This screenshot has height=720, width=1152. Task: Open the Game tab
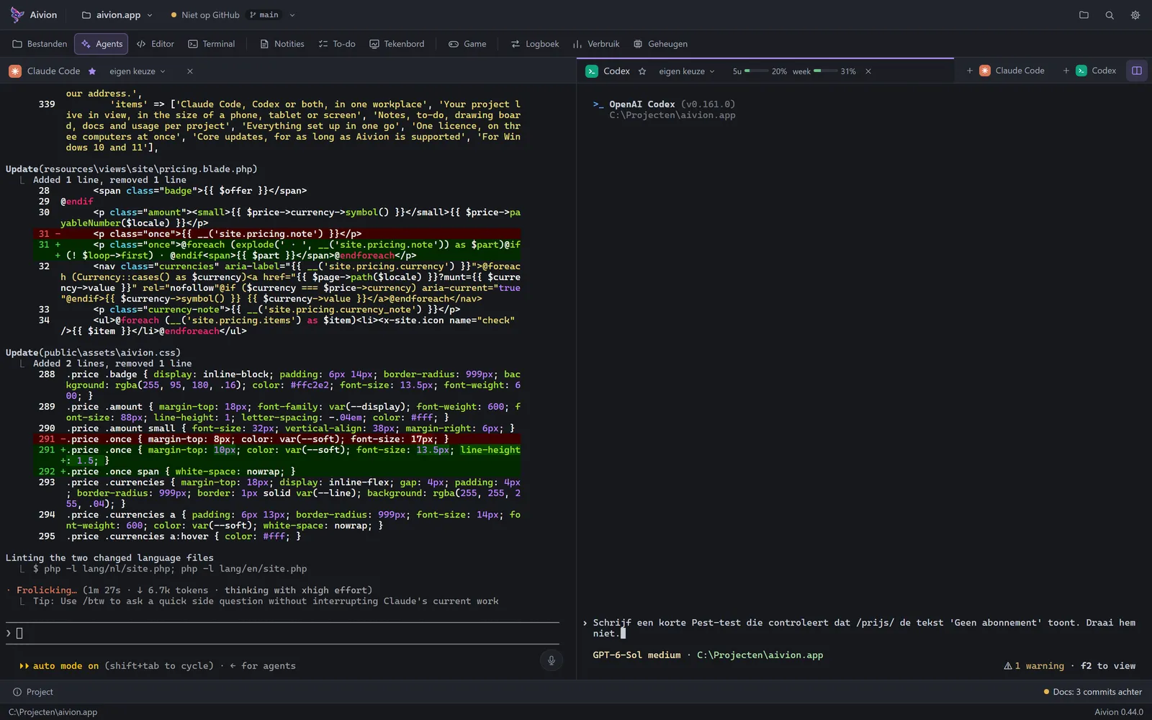[x=468, y=44]
